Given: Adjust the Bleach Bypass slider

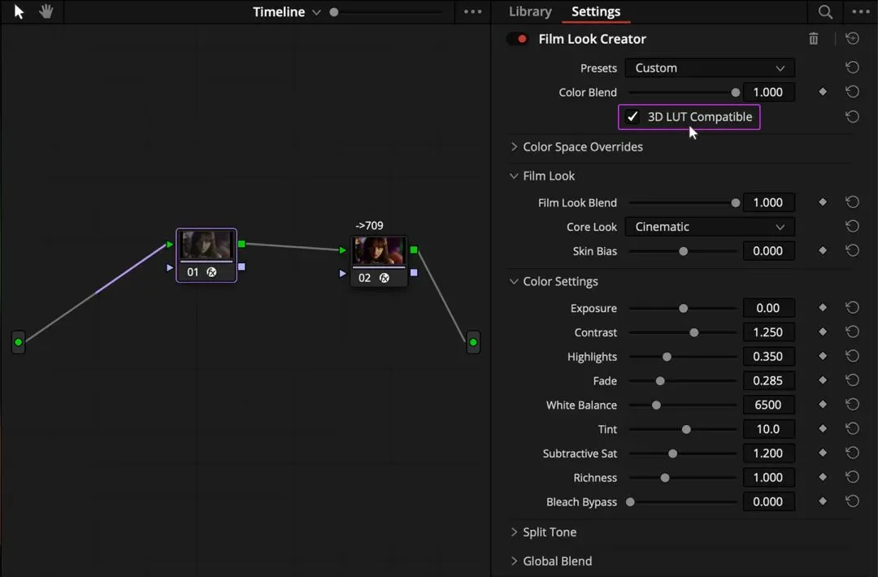Looking at the screenshot, I should click(x=631, y=502).
